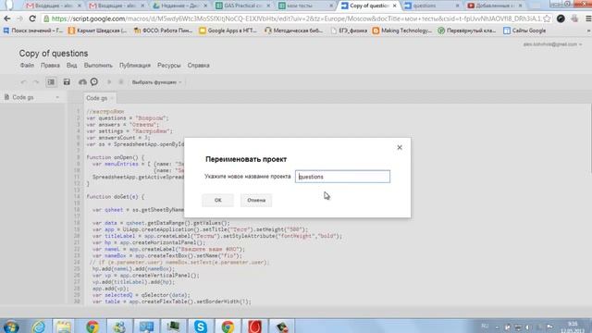Switch to the Code.gs editor tab
The height and width of the screenshot is (333, 592).
pyautogui.click(x=96, y=98)
